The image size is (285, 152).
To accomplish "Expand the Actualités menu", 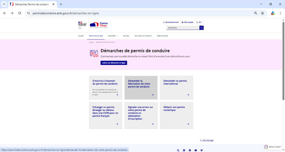I will (113, 36).
